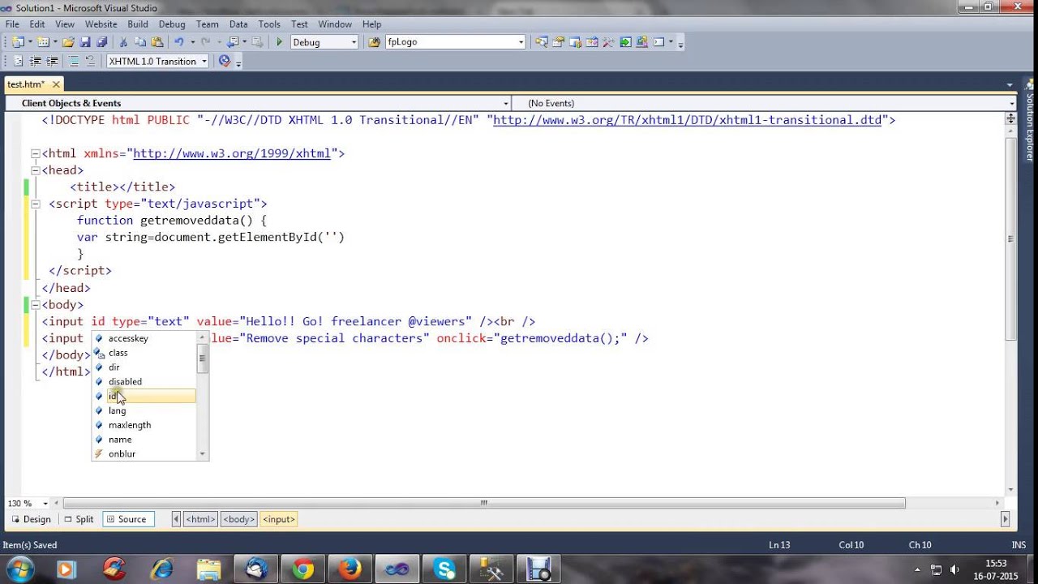The width and height of the screenshot is (1038, 584).
Task: Click the Decrease Indent icon
Action: click(x=35, y=62)
